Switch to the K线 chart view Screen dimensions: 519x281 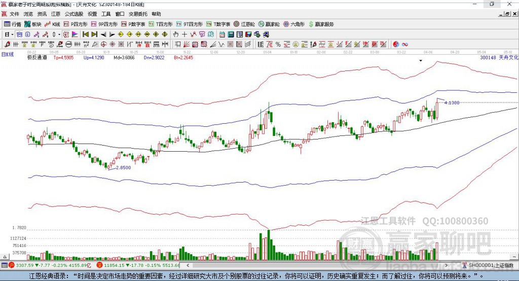[53, 24]
